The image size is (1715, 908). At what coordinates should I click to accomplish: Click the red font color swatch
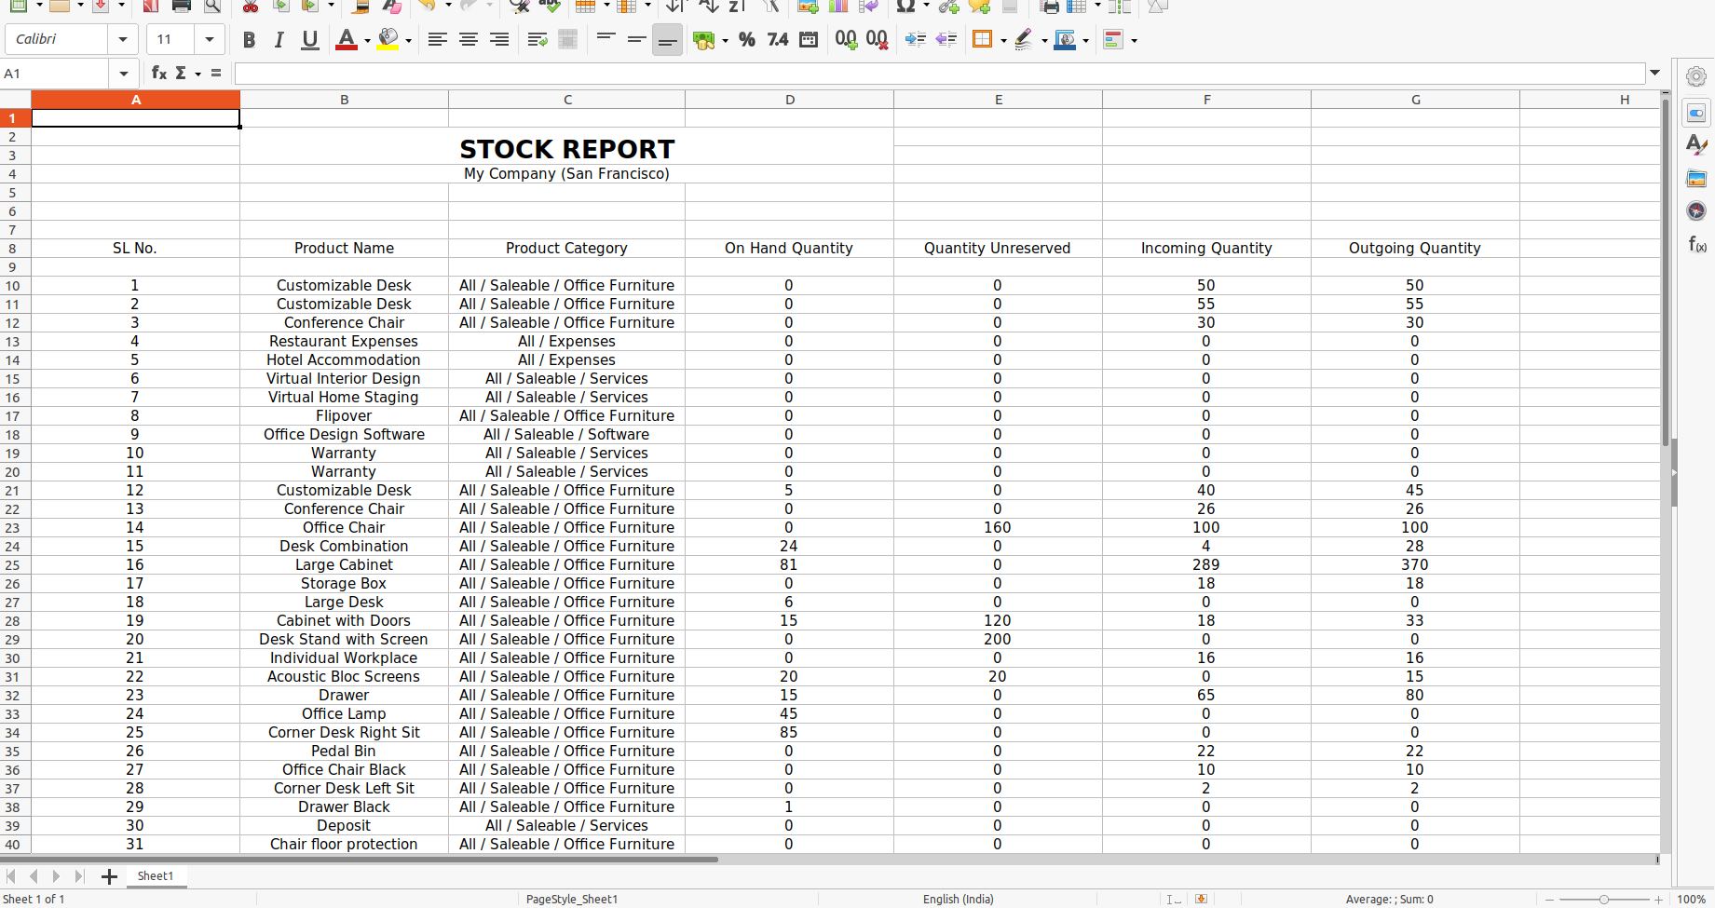[346, 39]
